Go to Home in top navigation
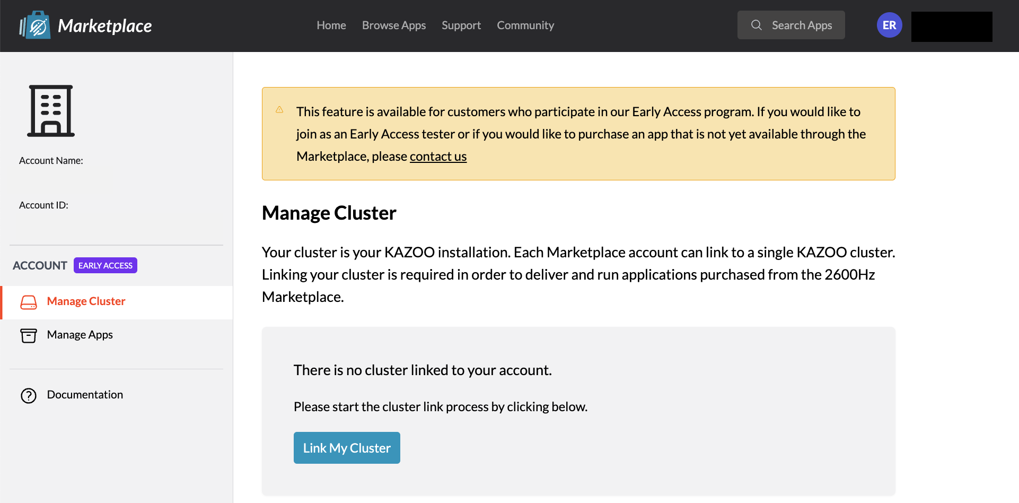The height and width of the screenshot is (503, 1019). coord(331,25)
